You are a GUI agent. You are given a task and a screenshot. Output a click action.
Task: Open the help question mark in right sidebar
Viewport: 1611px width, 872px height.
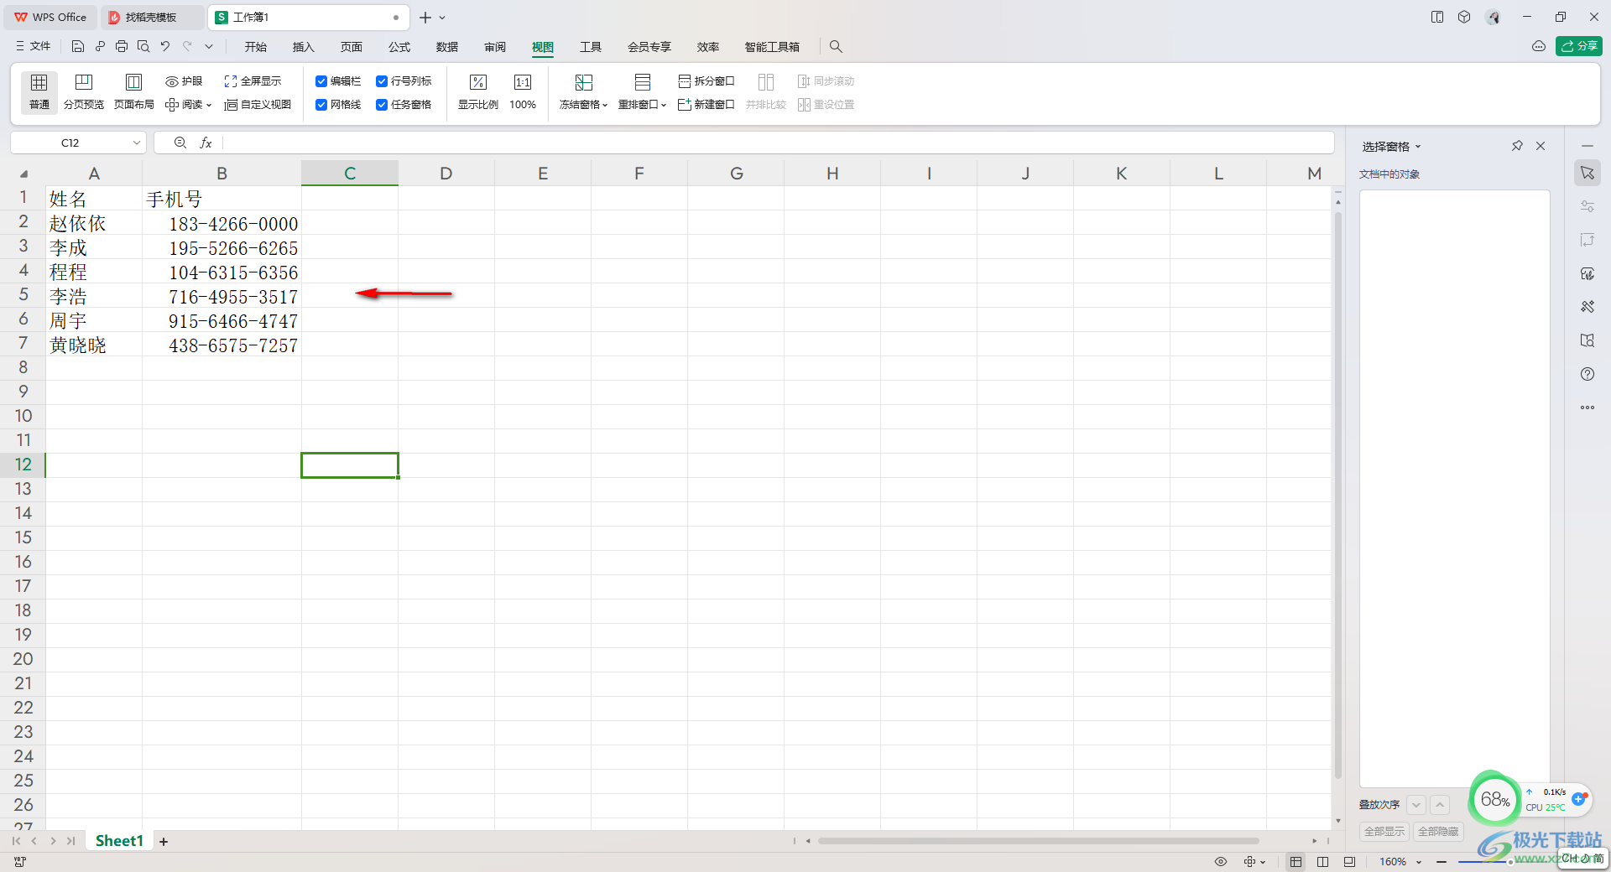pos(1588,374)
